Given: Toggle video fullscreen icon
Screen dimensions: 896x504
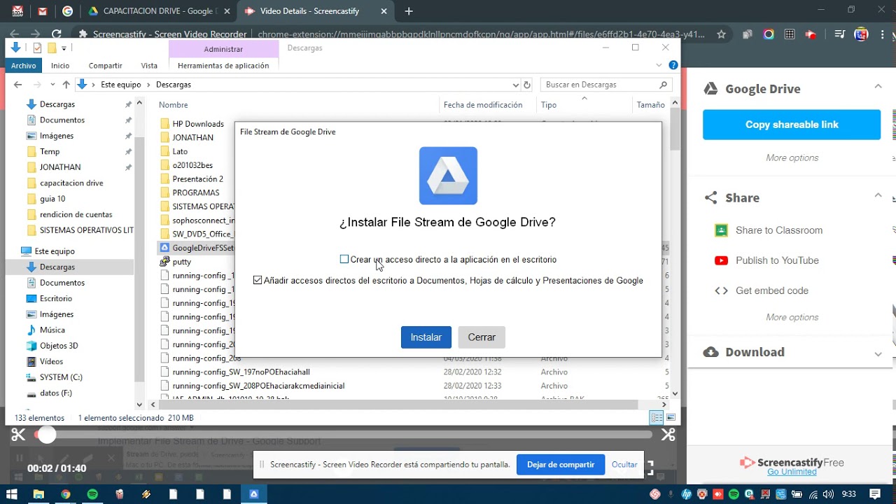Looking at the screenshot, I should [x=650, y=467].
